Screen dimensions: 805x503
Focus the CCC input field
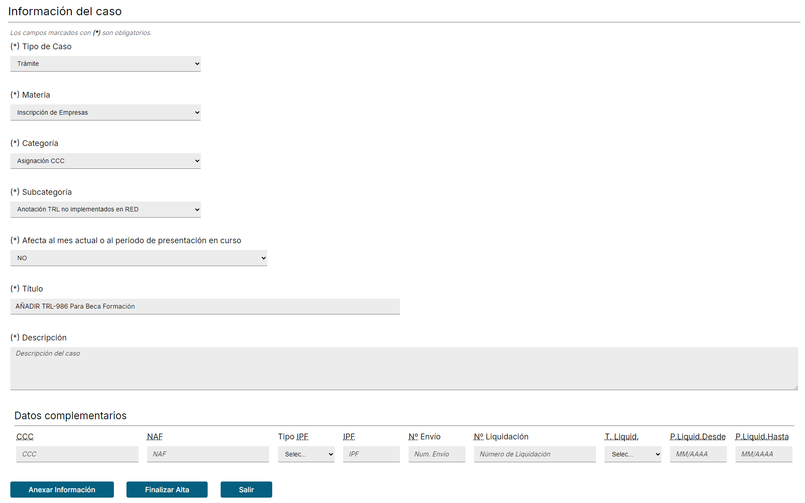pos(77,454)
